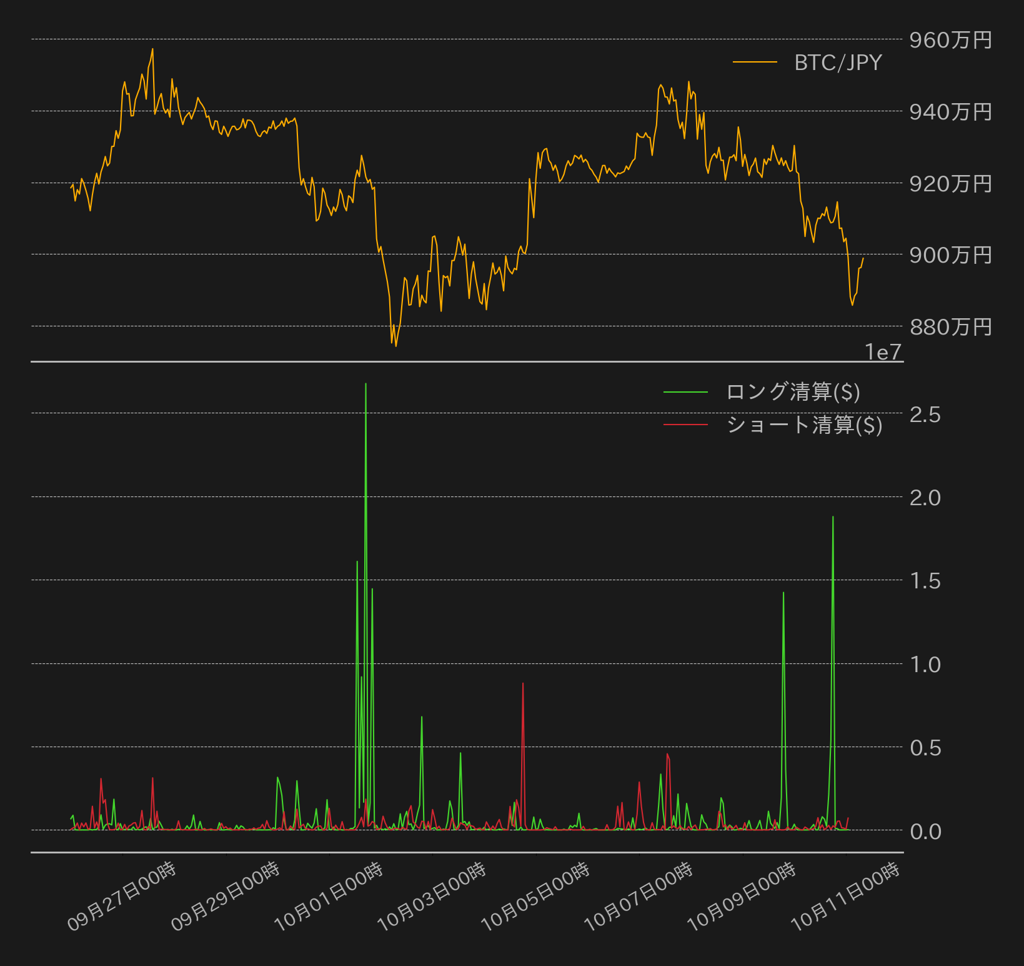Click the 1.5 liquidation axis tick
Image resolution: width=1024 pixels, height=966 pixels.
(x=925, y=581)
